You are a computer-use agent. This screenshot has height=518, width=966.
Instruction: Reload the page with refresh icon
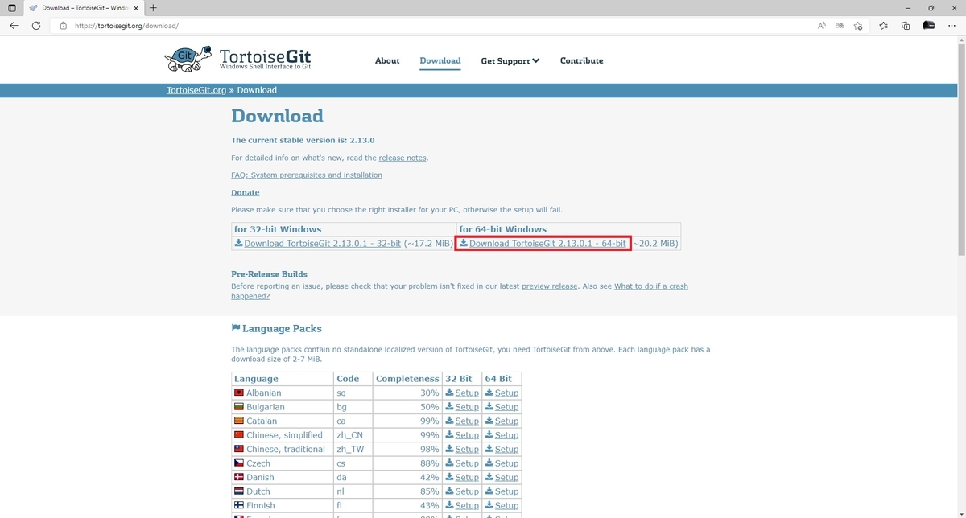[36, 26]
